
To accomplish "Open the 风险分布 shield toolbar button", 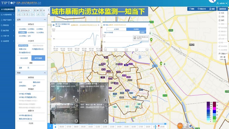I will coord(202,9).
